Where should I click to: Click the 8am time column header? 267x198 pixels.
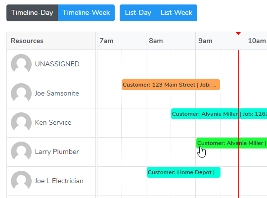(x=171, y=41)
